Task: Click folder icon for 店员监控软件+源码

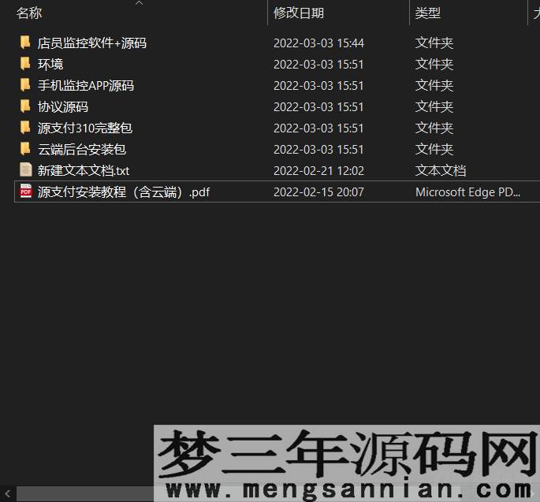Action: pos(25,43)
